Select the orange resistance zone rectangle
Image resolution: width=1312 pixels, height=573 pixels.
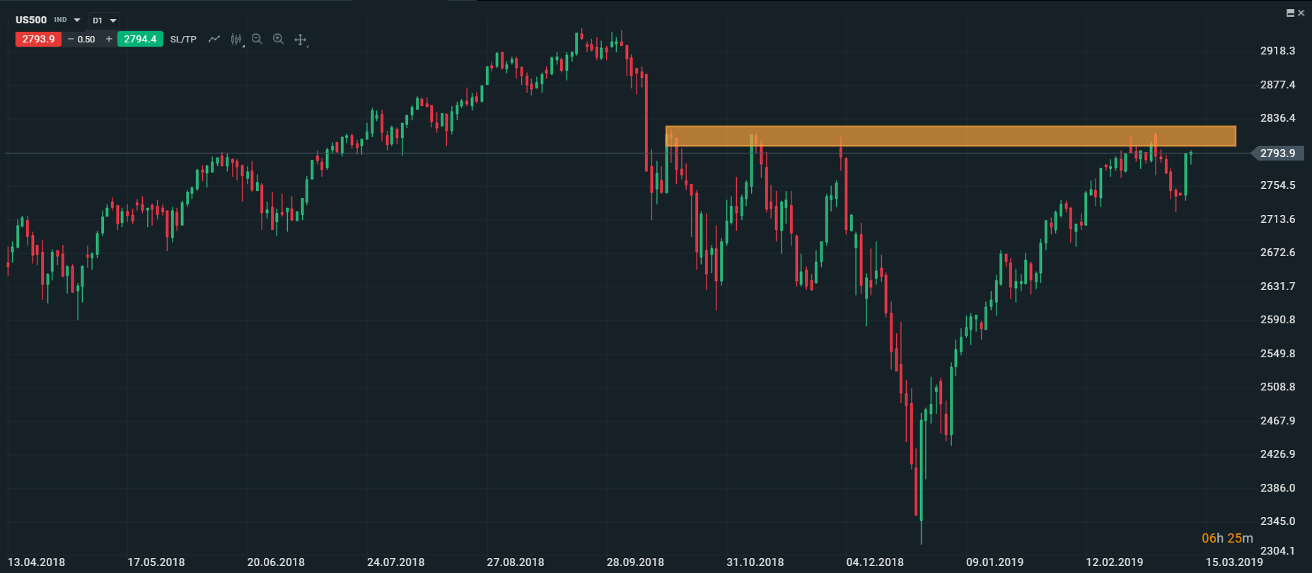950,136
